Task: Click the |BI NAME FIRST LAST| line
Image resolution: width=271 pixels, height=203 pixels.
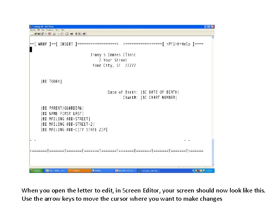Action: (x=62, y=114)
